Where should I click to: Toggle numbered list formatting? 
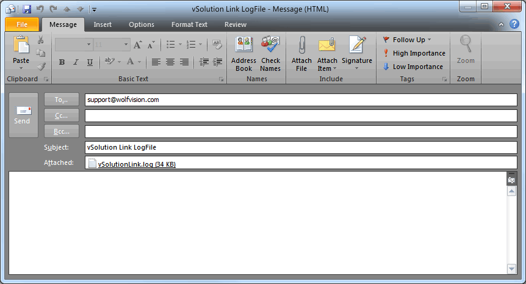click(191, 45)
